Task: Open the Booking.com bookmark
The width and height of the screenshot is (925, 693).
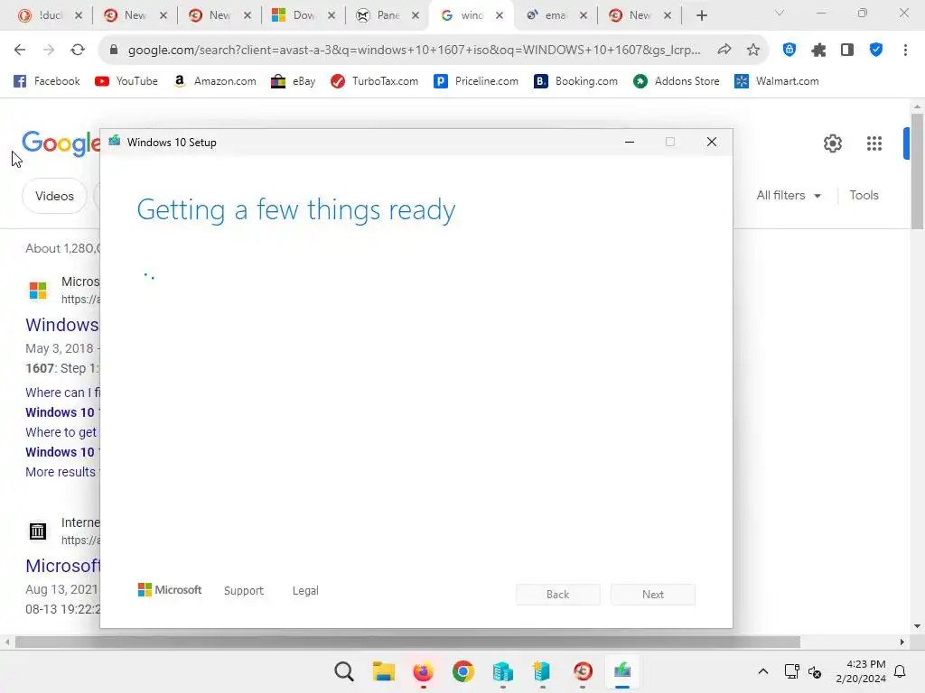Action: tap(575, 81)
